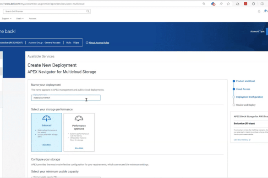
Task: Click the red browser extension icon
Action: coord(246,4)
